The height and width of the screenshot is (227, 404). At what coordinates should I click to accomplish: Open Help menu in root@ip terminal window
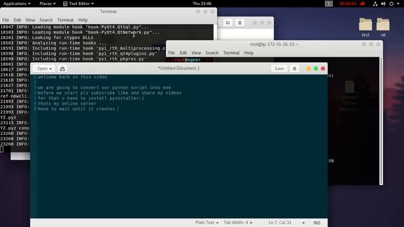(249, 53)
